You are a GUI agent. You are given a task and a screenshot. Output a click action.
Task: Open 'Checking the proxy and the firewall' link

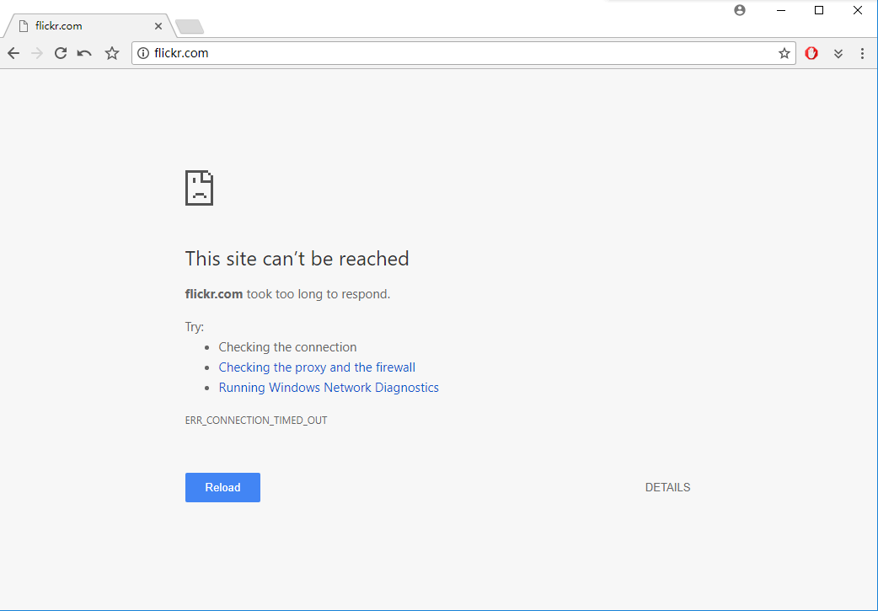pos(317,367)
